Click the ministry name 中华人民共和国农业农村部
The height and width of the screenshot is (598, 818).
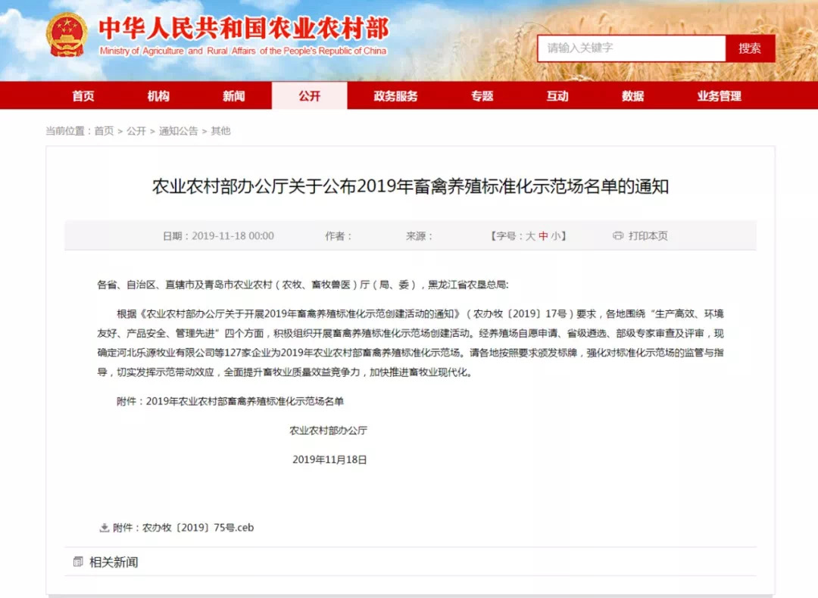click(244, 28)
